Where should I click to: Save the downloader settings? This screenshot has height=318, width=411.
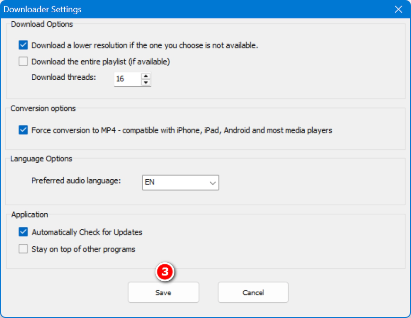(x=163, y=293)
